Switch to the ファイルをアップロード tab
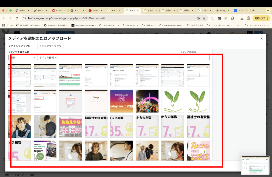This screenshot has width=272, height=177. 22,46
